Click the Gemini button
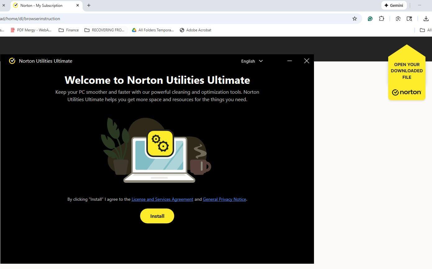 393,5
